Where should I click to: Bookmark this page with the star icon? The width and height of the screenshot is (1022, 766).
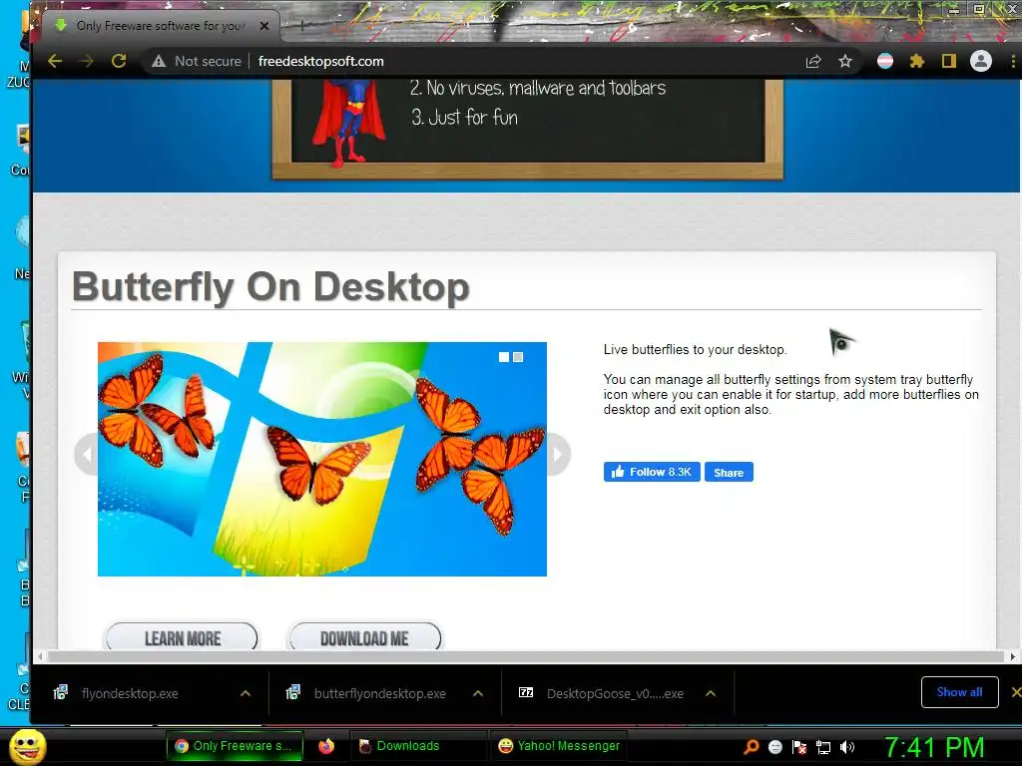point(845,61)
